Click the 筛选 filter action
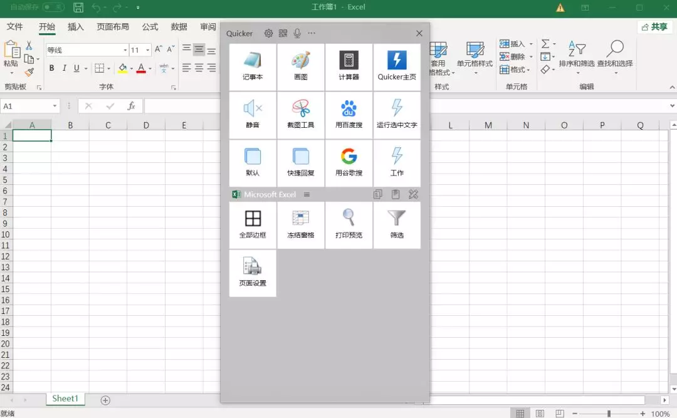677x418 pixels. [397, 225]
